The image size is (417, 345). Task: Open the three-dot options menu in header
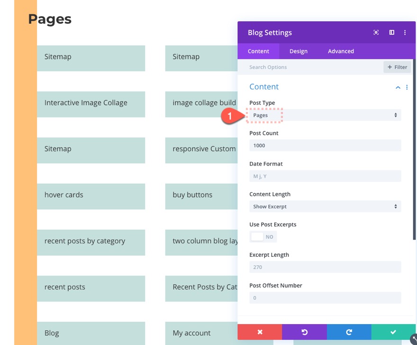(x=405, y=32)
